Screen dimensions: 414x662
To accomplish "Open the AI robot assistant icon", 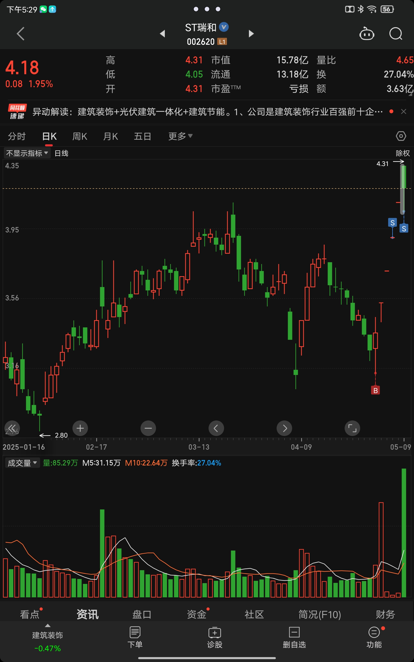I will point(367,34).
